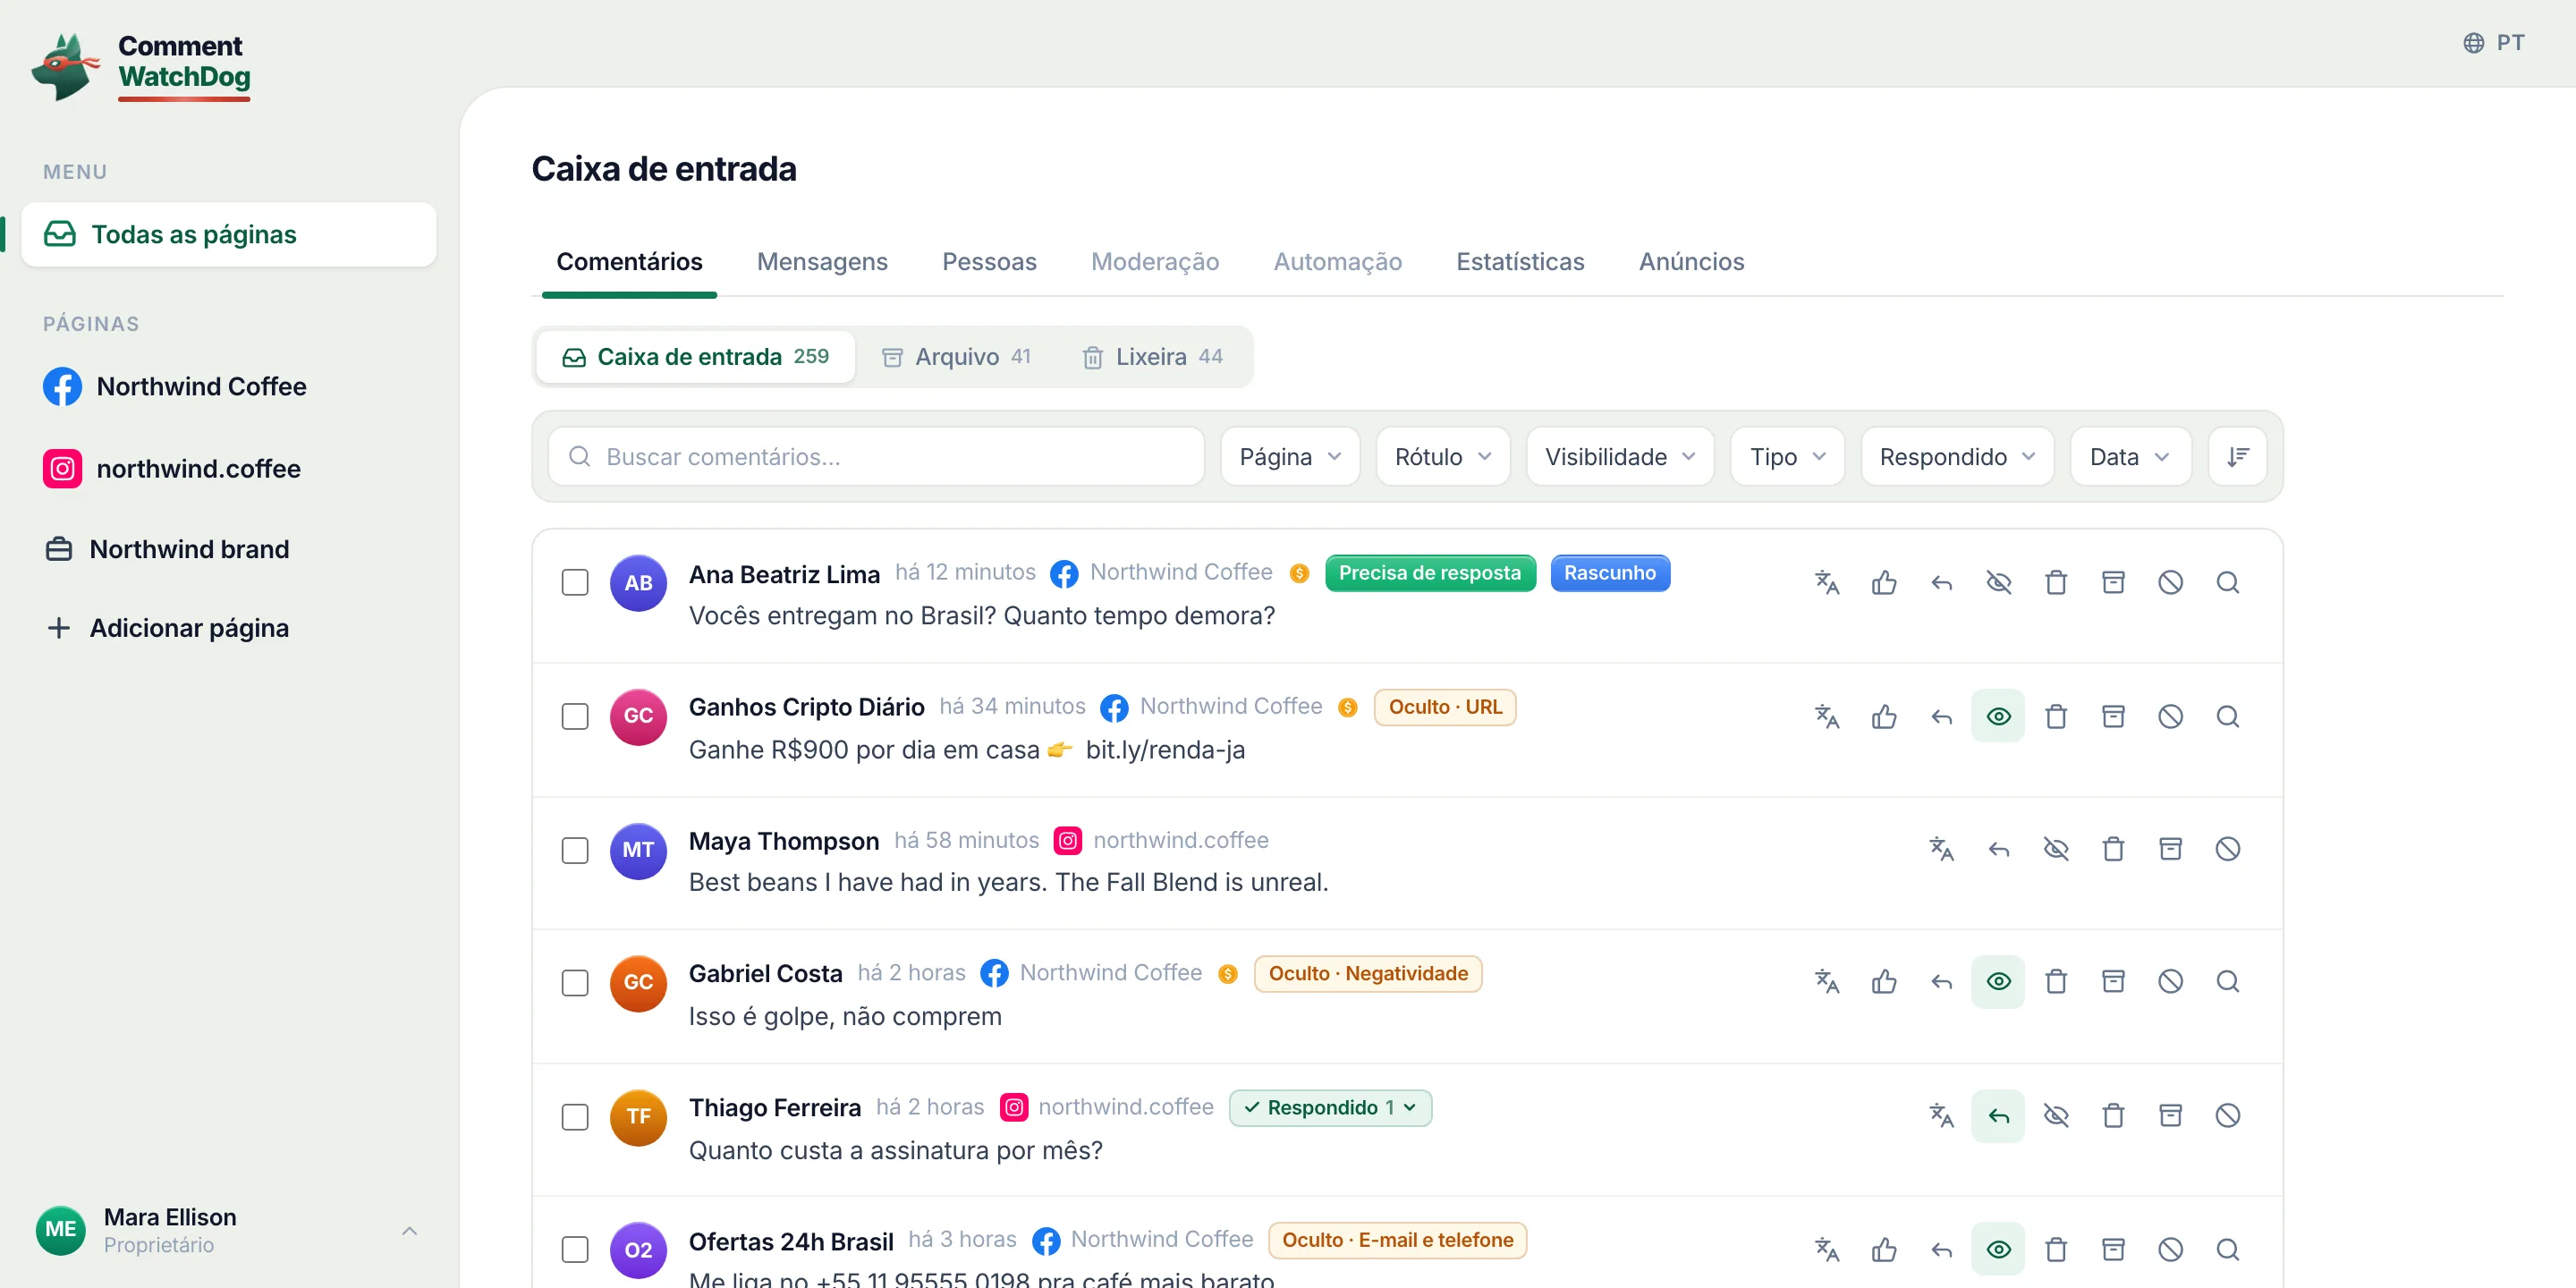Open the Respondido filter dropdown

point(1957,457)
